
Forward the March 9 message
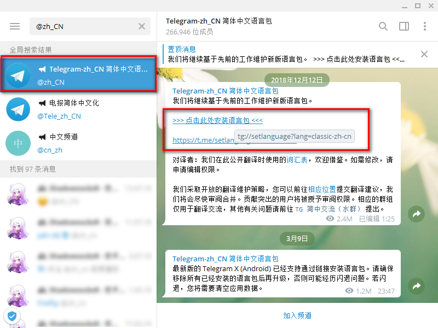point(416,286)
